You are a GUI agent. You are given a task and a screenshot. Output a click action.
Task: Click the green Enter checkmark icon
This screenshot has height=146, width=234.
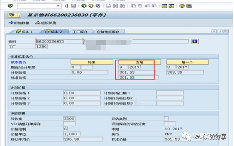[10, 6]
